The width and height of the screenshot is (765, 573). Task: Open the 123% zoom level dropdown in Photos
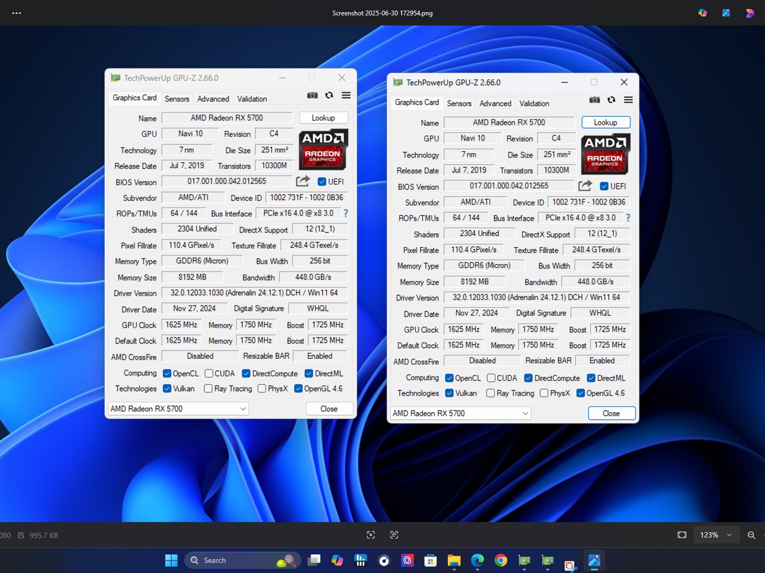point(716,535)
